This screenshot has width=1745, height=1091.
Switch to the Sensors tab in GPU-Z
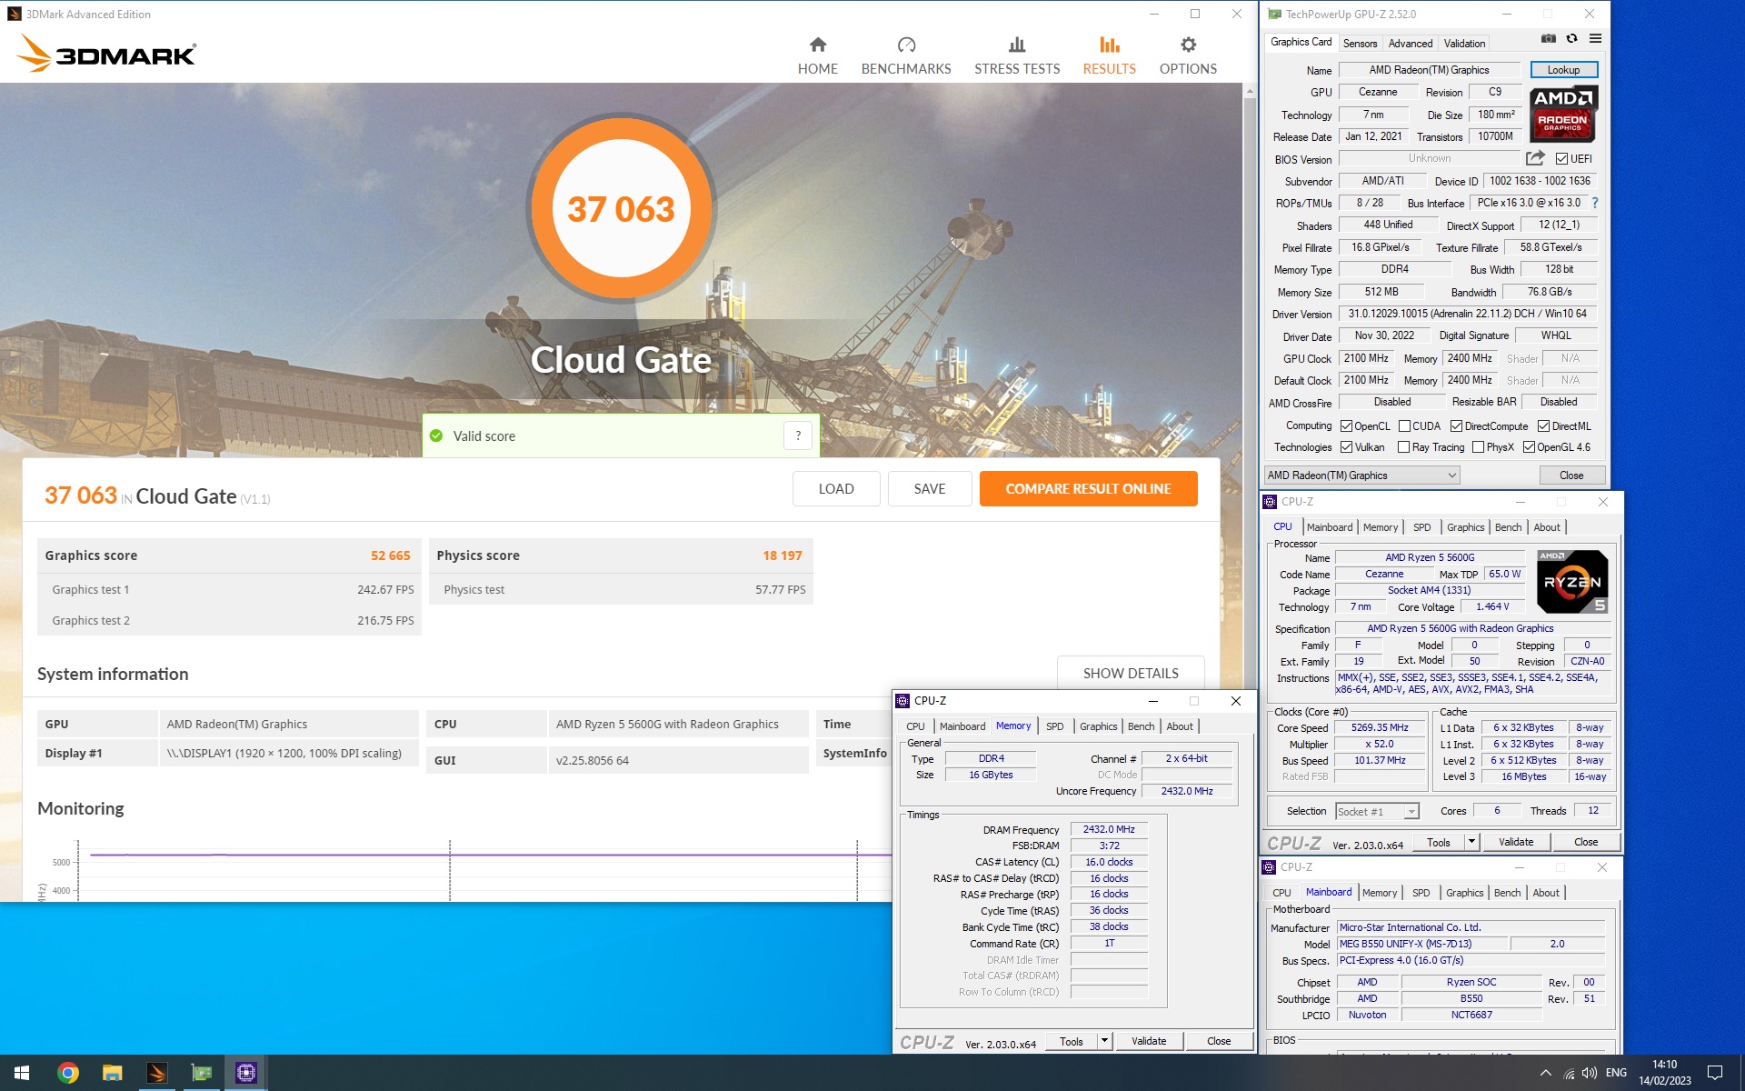tap(1360, 43)
